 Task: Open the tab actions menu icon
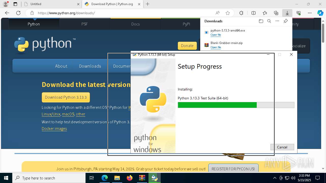15,4
